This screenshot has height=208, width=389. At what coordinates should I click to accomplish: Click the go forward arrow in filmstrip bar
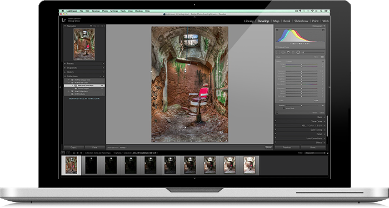tap(81, 153)
